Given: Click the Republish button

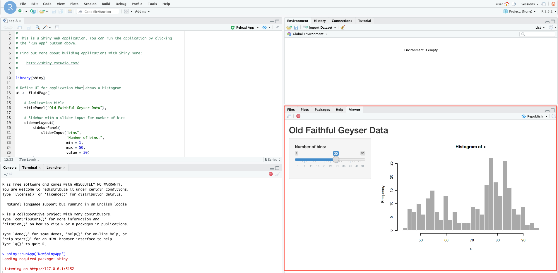Looking at the screenshot, I should [x=535, y=116].
